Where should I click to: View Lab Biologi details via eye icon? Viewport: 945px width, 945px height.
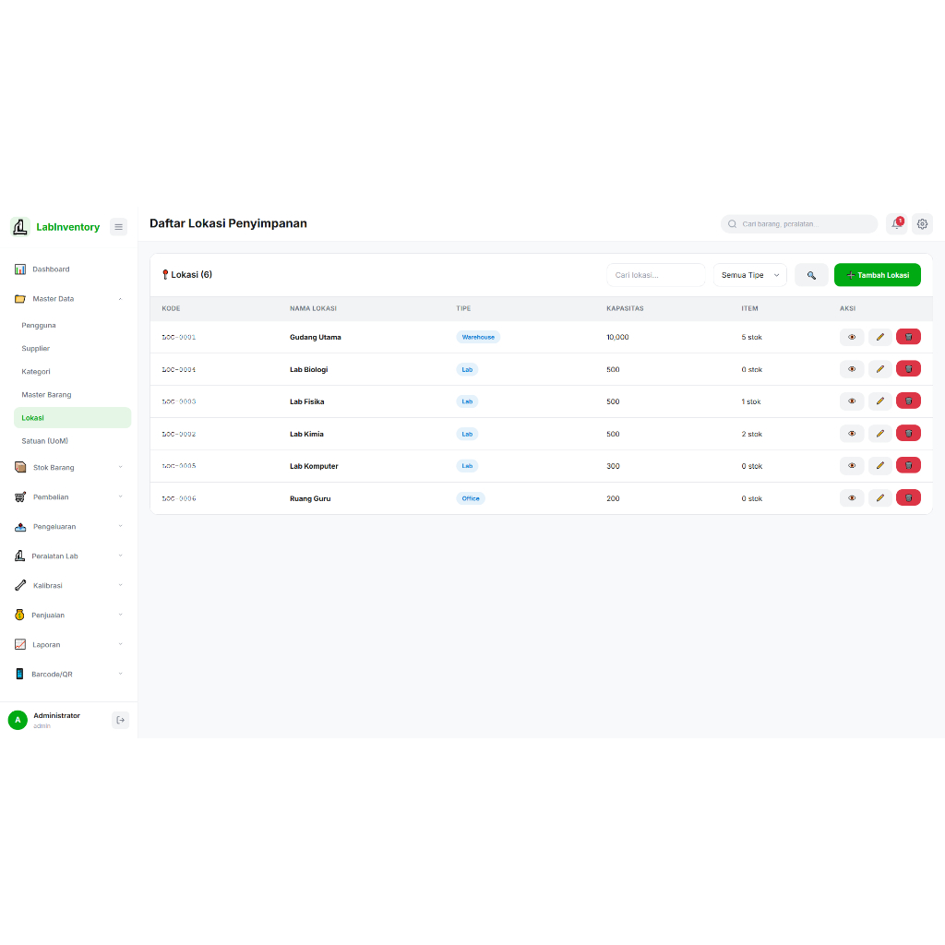pyautogui.click(x=852, y=369)
